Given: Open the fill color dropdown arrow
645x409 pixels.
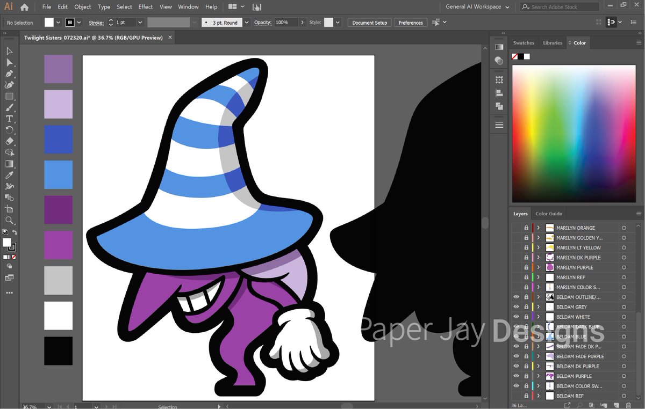Looking at the screenshot, I should click(59, 23).
